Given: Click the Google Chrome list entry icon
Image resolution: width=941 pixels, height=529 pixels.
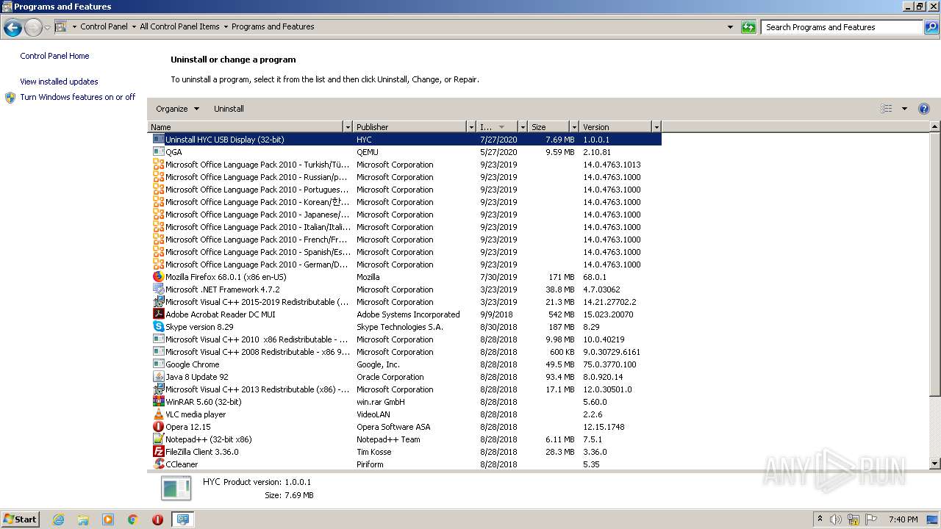Looking at the screenshot, I should (158, 364).
